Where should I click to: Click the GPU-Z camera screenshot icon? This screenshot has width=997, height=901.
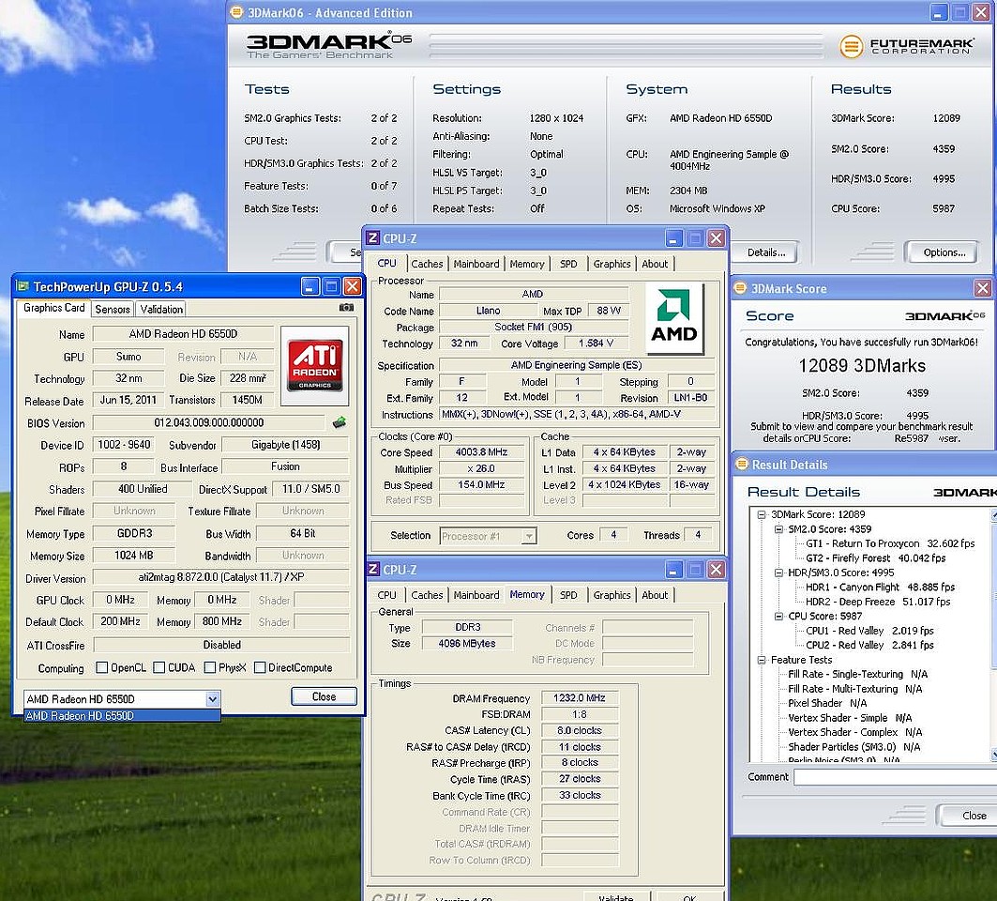[346, 307]
